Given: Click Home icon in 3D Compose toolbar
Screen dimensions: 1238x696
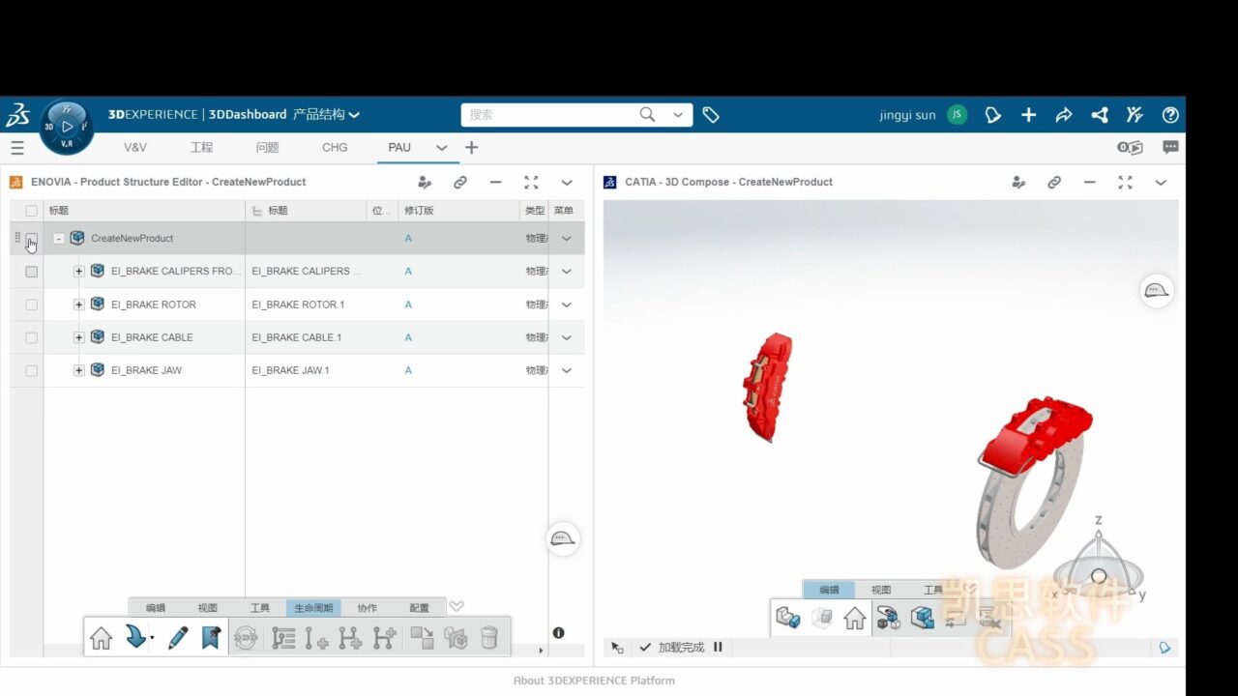Looking at the screenshot, I should 854,618.
